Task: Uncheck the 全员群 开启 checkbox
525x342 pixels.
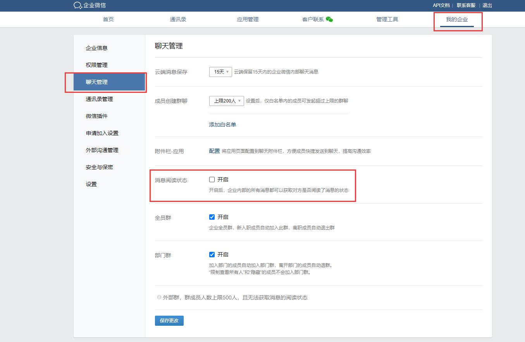Action: point(212,217)
